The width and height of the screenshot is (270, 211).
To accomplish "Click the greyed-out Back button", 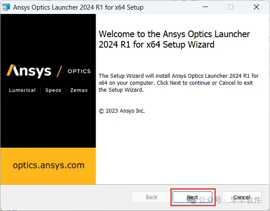I will [152, 197].
